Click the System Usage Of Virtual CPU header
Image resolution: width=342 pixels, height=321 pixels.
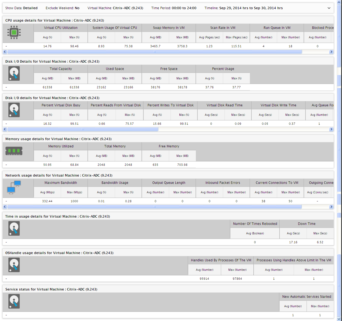(x=115, y=28)
